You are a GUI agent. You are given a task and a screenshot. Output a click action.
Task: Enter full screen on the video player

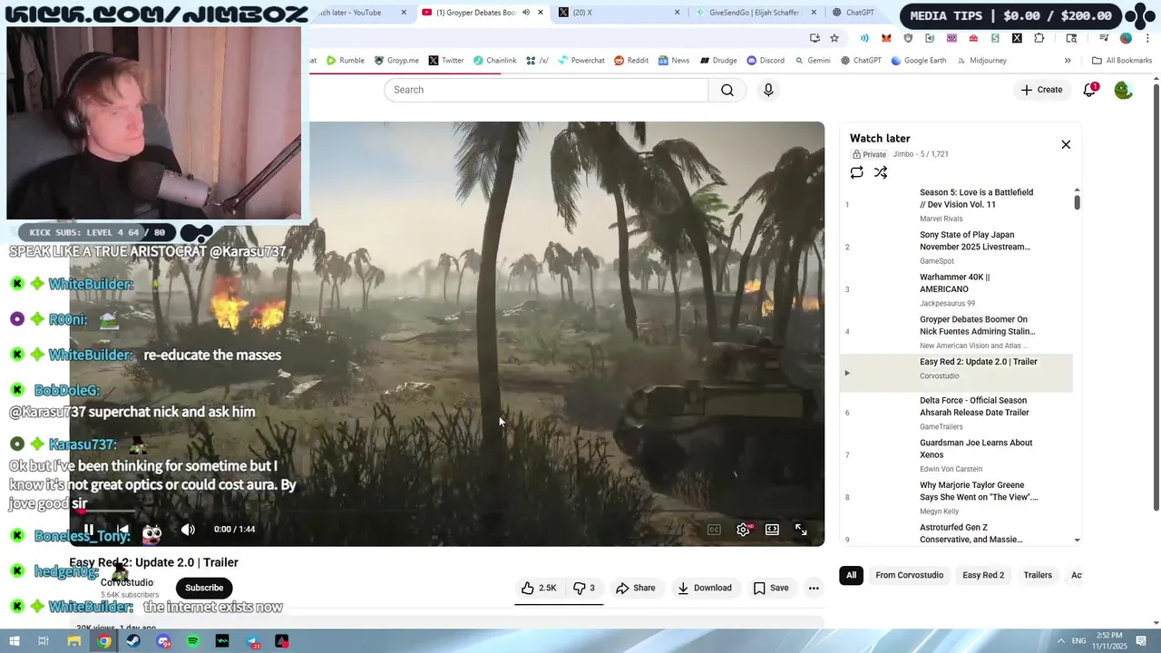click(801, 530)
